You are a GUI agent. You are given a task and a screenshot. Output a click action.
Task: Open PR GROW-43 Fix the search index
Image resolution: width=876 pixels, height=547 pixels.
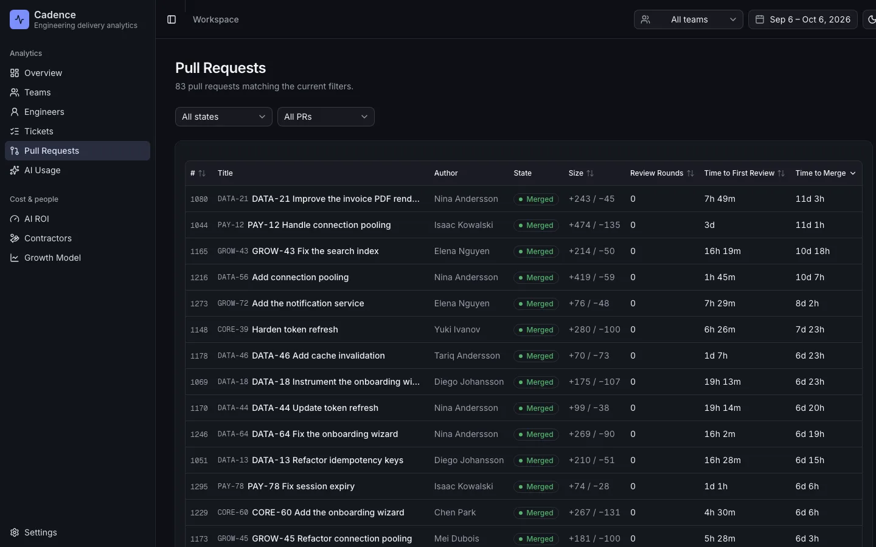pos(315,251)
